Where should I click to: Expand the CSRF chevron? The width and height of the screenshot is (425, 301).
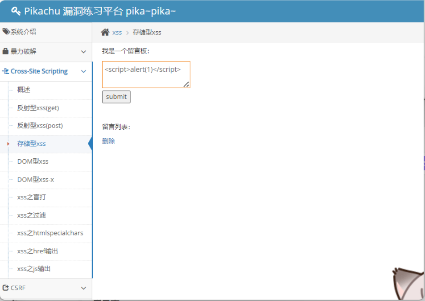click(83, 288)
